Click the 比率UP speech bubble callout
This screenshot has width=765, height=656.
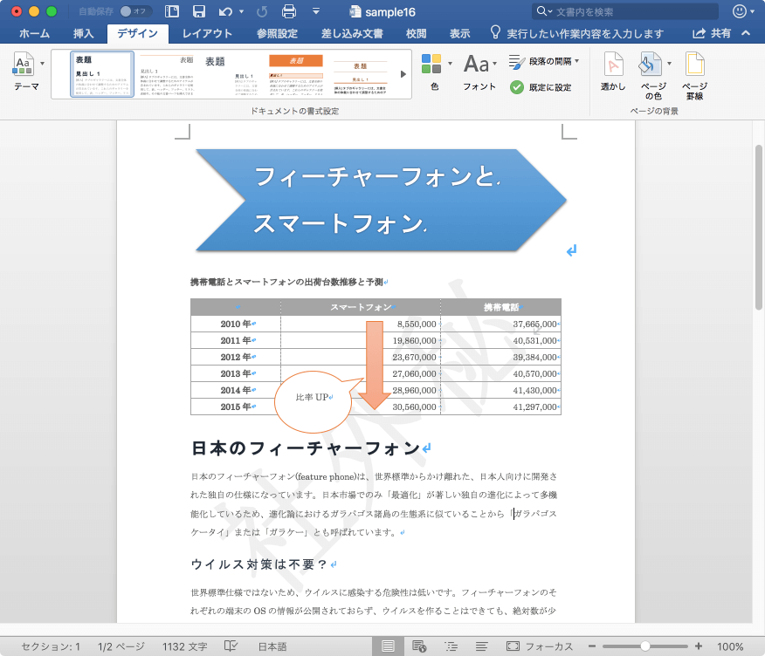coord(314,401)
